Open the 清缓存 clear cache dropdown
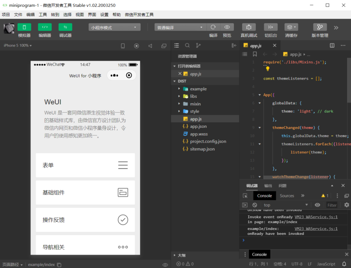Image resolution: width=351 pixels, height=268 pixels. (291, 27)
